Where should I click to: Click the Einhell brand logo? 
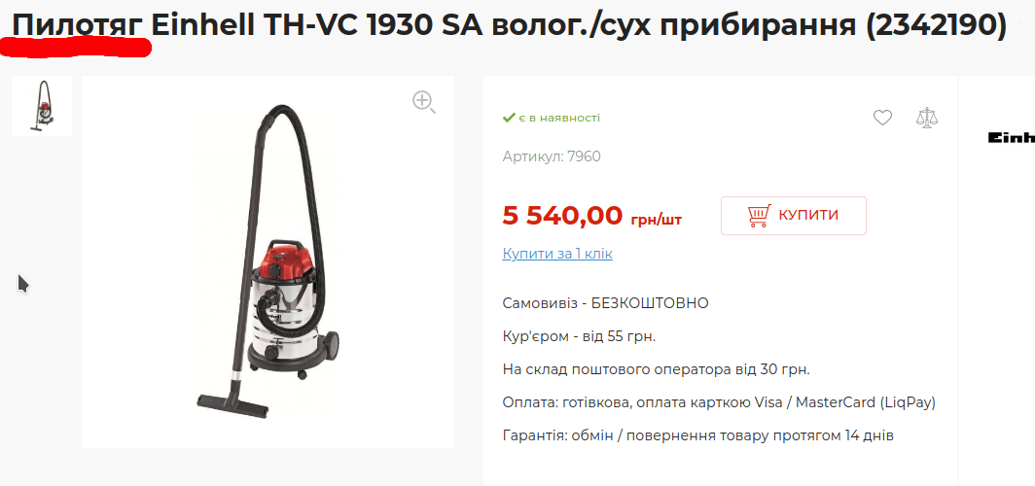coord(1012,137)
